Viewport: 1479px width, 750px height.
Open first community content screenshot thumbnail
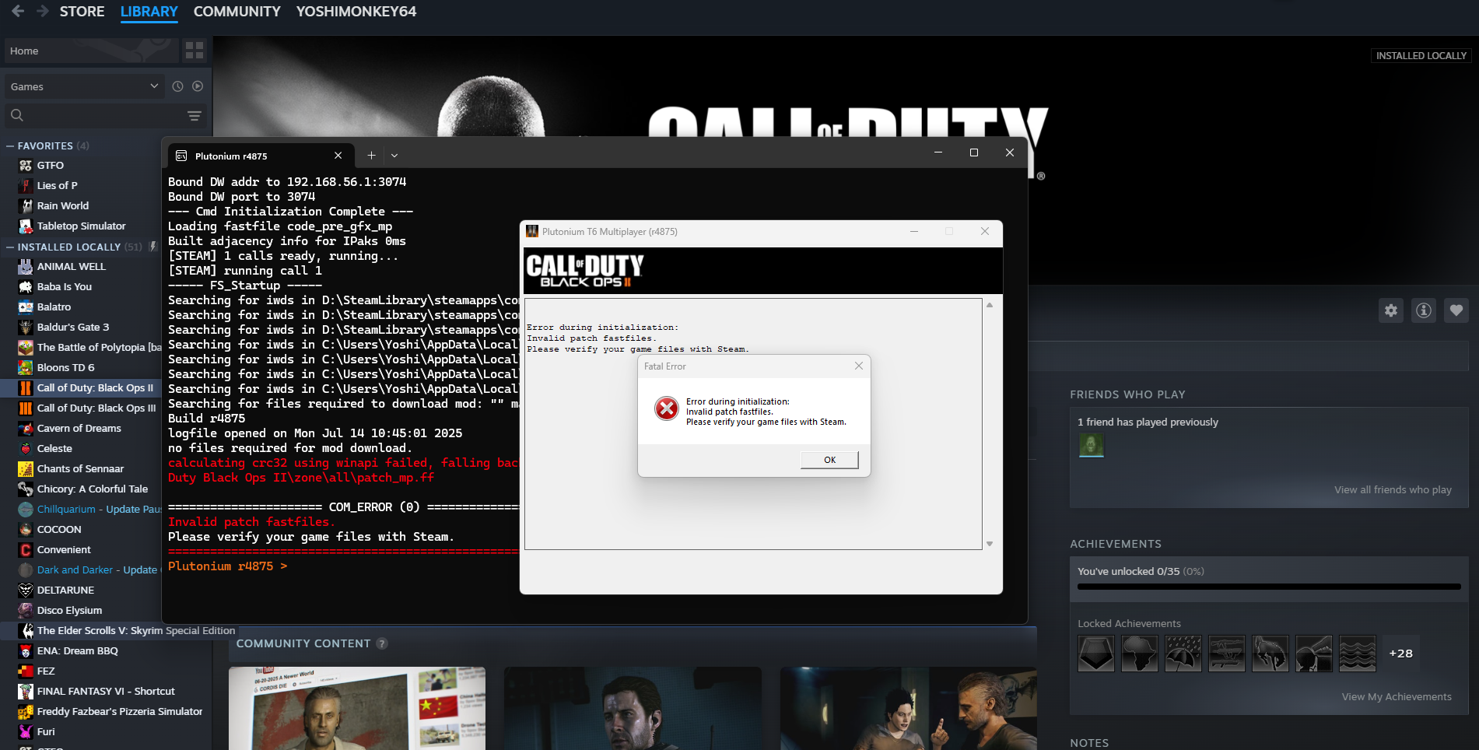[x=357, y=708]
